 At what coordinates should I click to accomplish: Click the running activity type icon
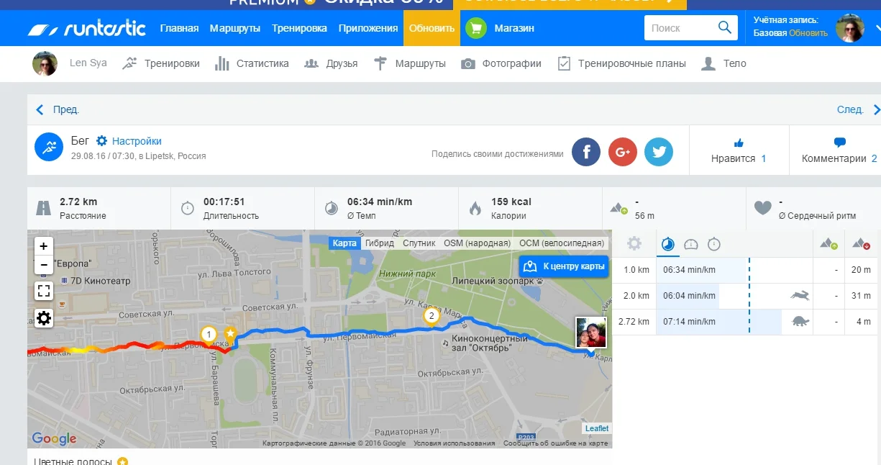pos(49,147)
